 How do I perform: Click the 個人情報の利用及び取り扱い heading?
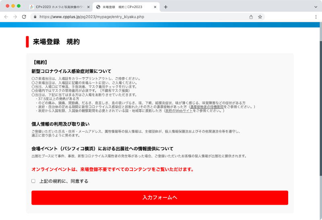(60, 124)
